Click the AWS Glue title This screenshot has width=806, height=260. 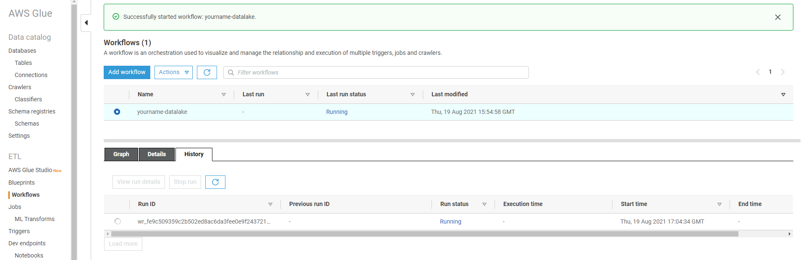point(30,13)
